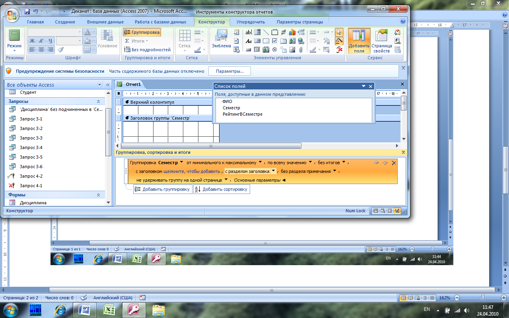Toggle Bold (Ж) formatting
Viewport: 509px width, 318px height.
click(32, 41)
